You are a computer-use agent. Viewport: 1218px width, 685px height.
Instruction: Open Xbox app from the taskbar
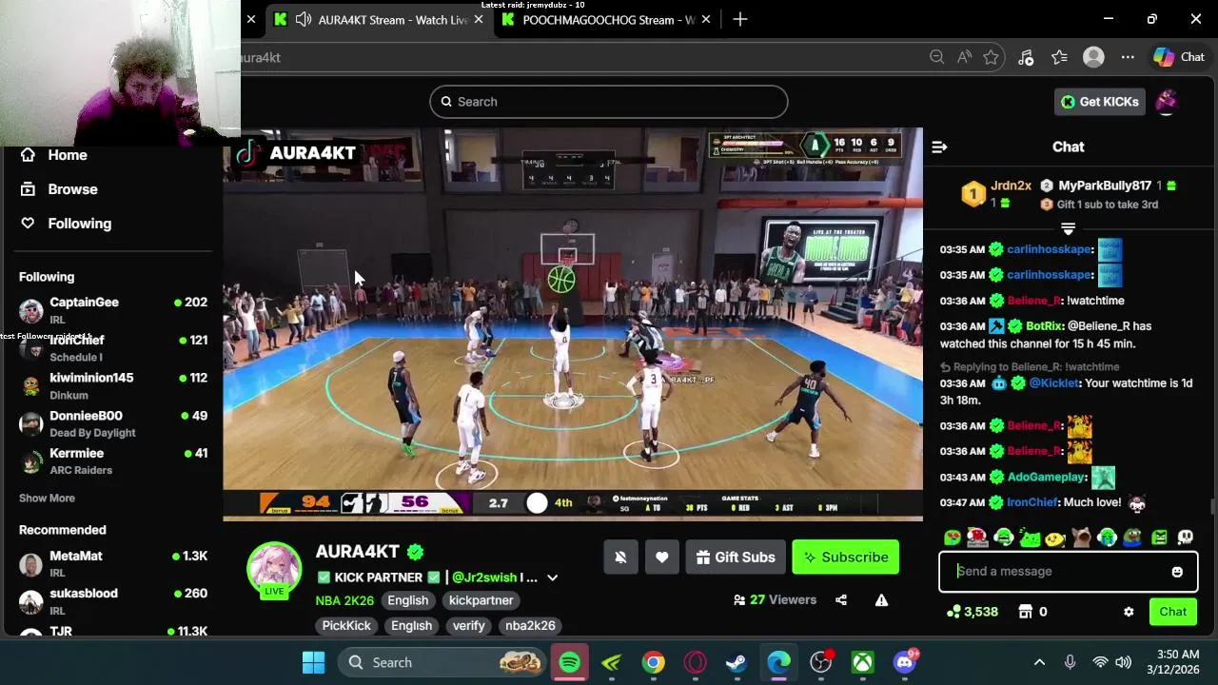(x=862, y=662)
